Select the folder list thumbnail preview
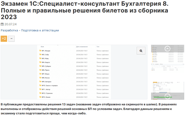 168,54
